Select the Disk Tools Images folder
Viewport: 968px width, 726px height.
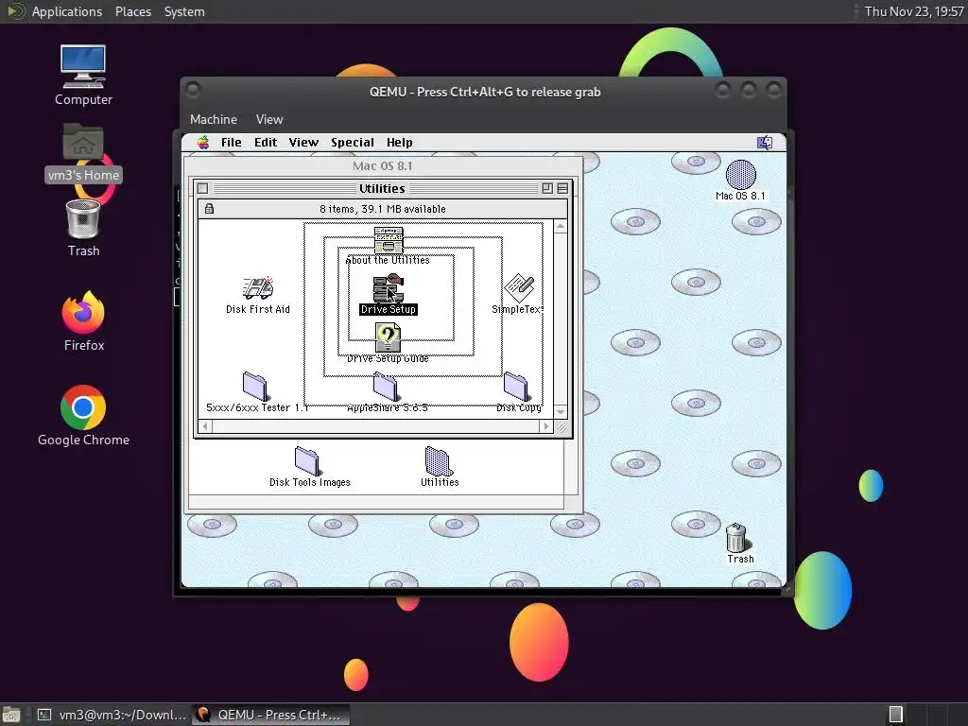coord(307,461)
